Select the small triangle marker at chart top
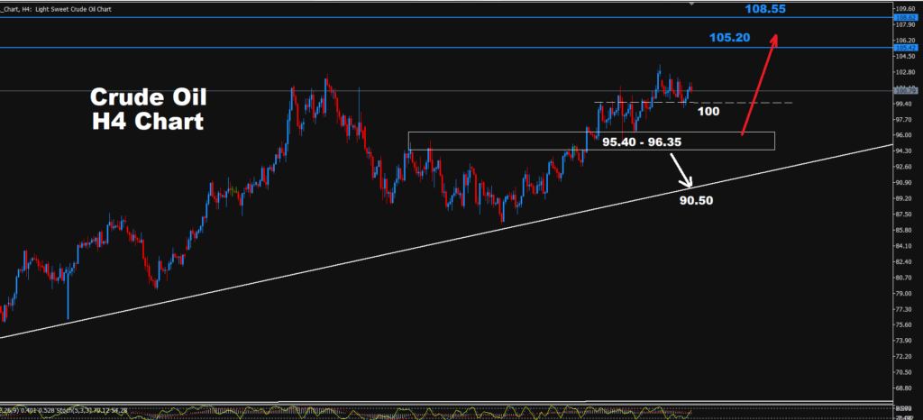Screen dimensions: 923x420 693,4
